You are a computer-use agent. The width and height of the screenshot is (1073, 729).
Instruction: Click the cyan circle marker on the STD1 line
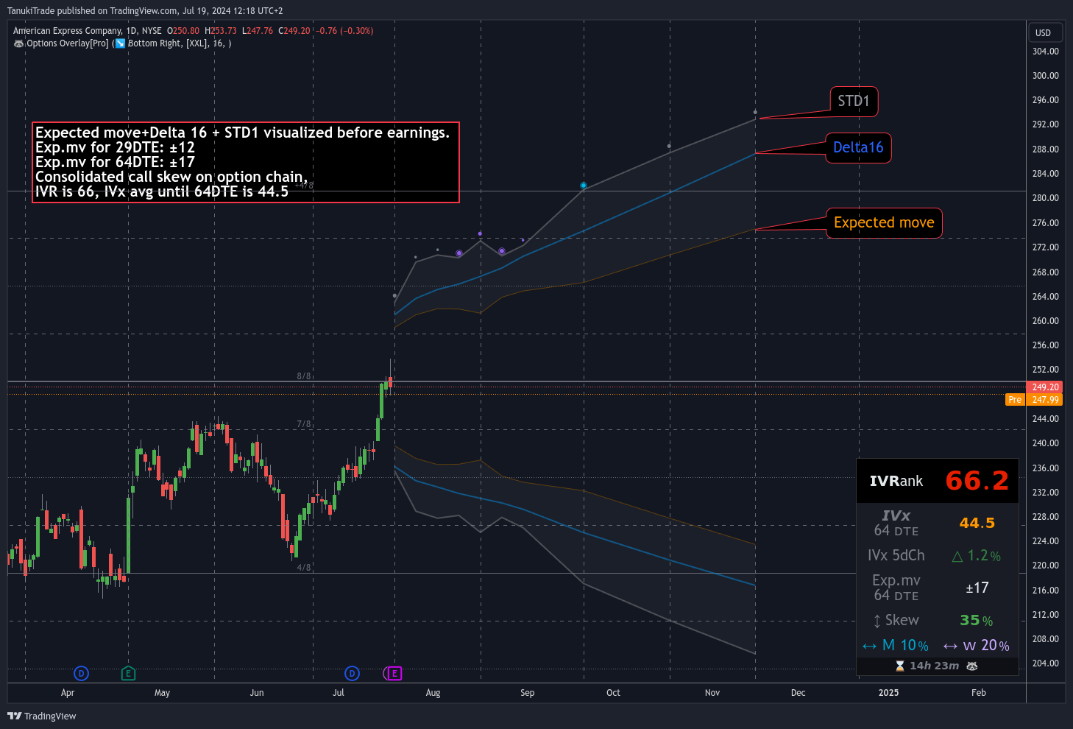583,186
